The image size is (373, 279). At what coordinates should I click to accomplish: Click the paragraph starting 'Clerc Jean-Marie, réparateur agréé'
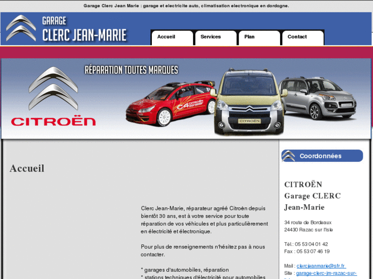pos(204,220)
